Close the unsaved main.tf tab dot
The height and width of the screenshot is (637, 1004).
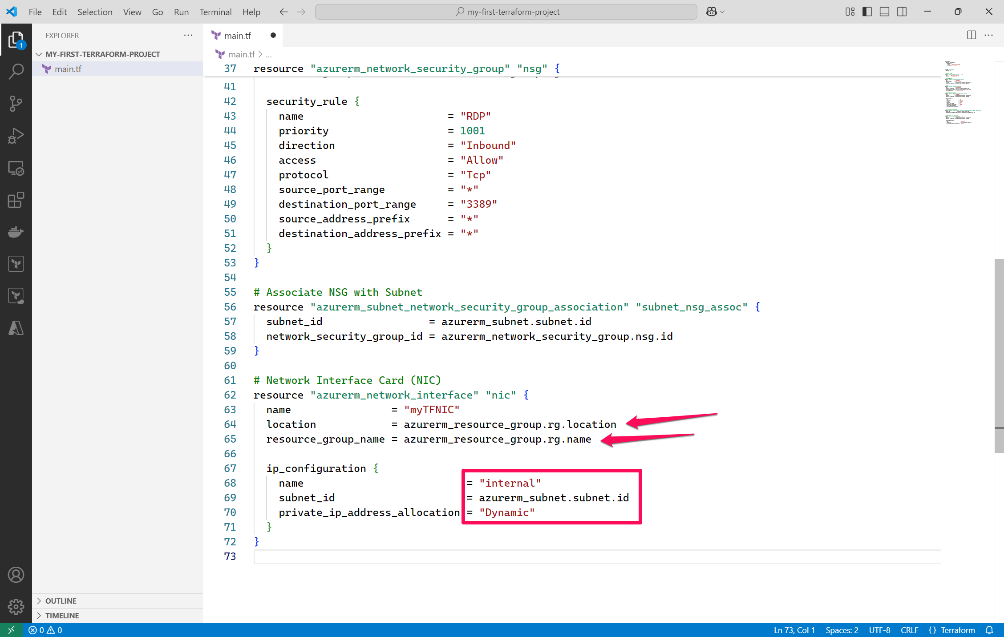point(273,36)
